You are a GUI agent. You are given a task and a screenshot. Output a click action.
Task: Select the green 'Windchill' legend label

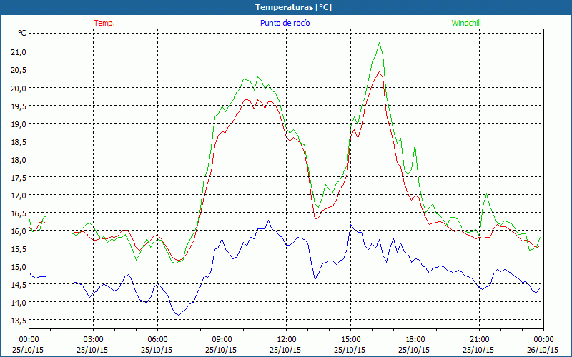[466, 23]
